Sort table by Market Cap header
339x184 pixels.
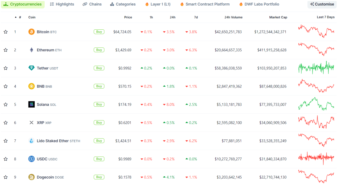pos(278,17)
